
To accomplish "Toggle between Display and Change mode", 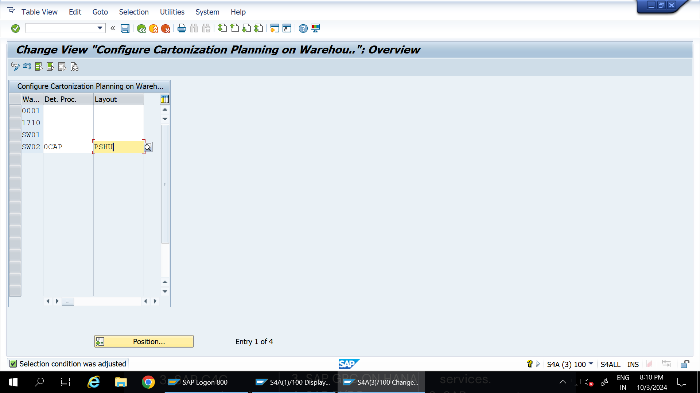I will 15,67.
